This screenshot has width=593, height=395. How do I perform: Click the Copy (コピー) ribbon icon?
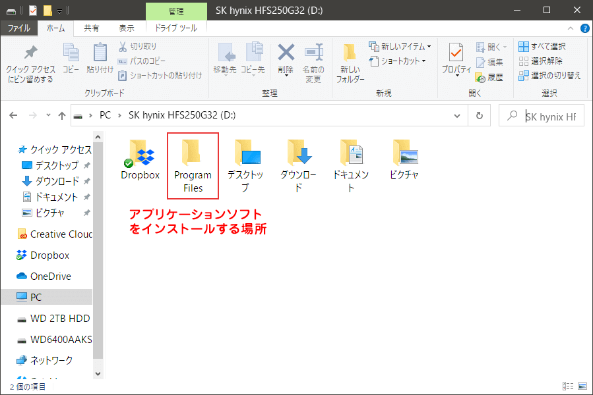[71, 59]
